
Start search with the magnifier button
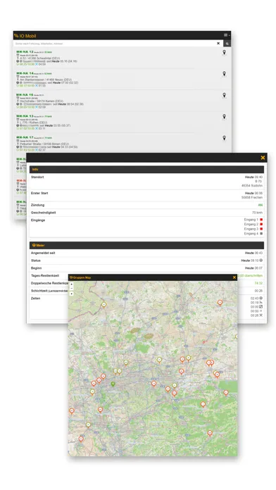[x=227, y=44]
